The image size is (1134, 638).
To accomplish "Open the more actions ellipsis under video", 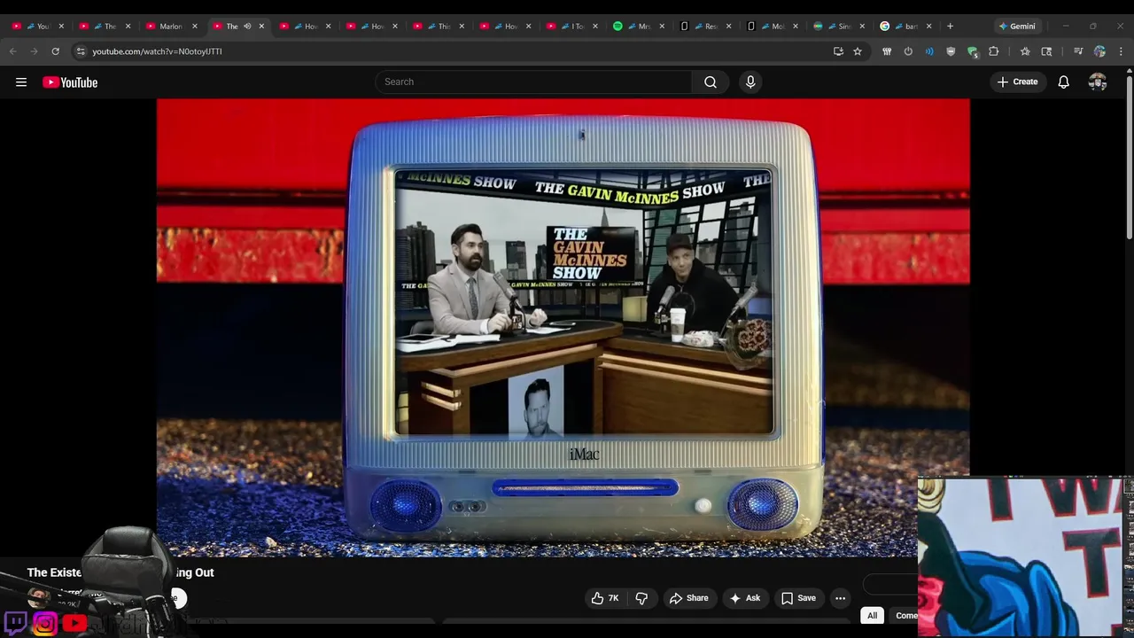I will (x=840, y=598).
